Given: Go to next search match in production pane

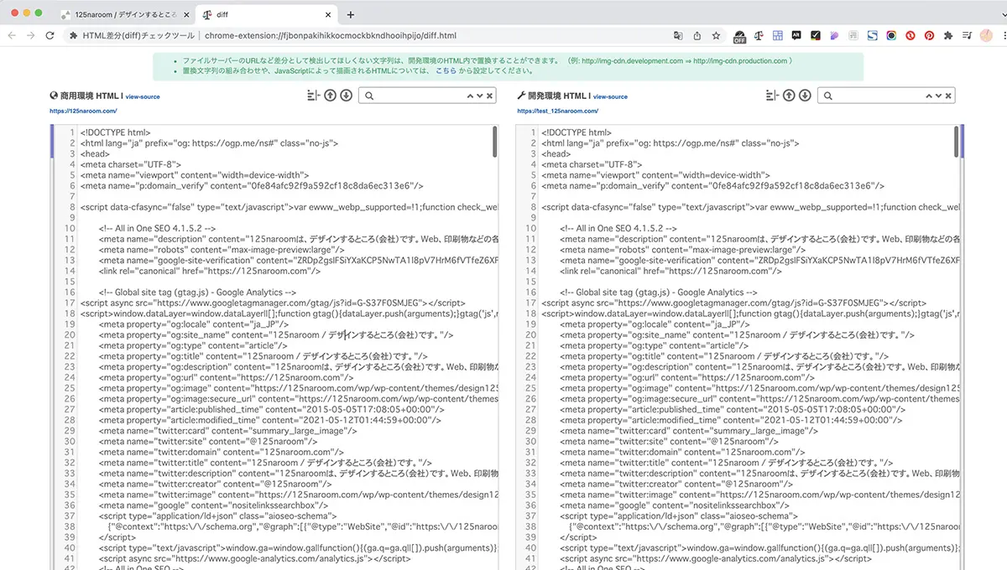Looking at the screenshot, I should tap(479, 96).
